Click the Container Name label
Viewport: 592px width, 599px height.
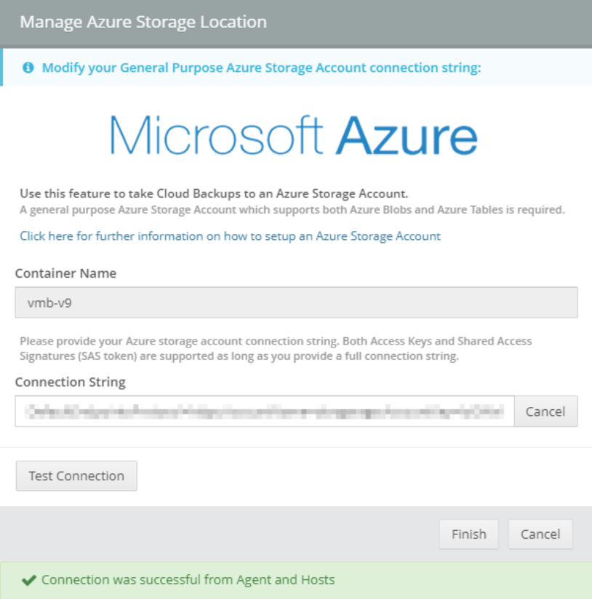point(65,274)
